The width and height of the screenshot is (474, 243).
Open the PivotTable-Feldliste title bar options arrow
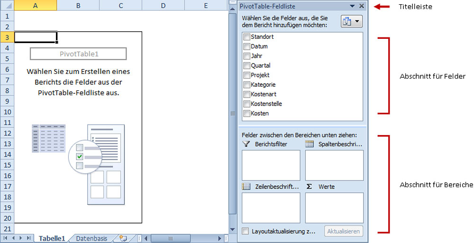coord(352,6)
